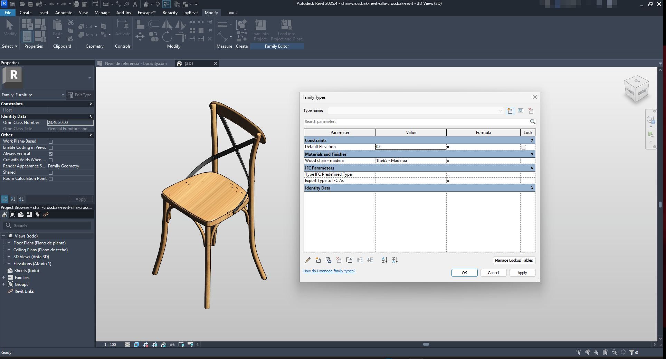
Task: Check Lock box for Default Elevation
Action: click(524, 147)
